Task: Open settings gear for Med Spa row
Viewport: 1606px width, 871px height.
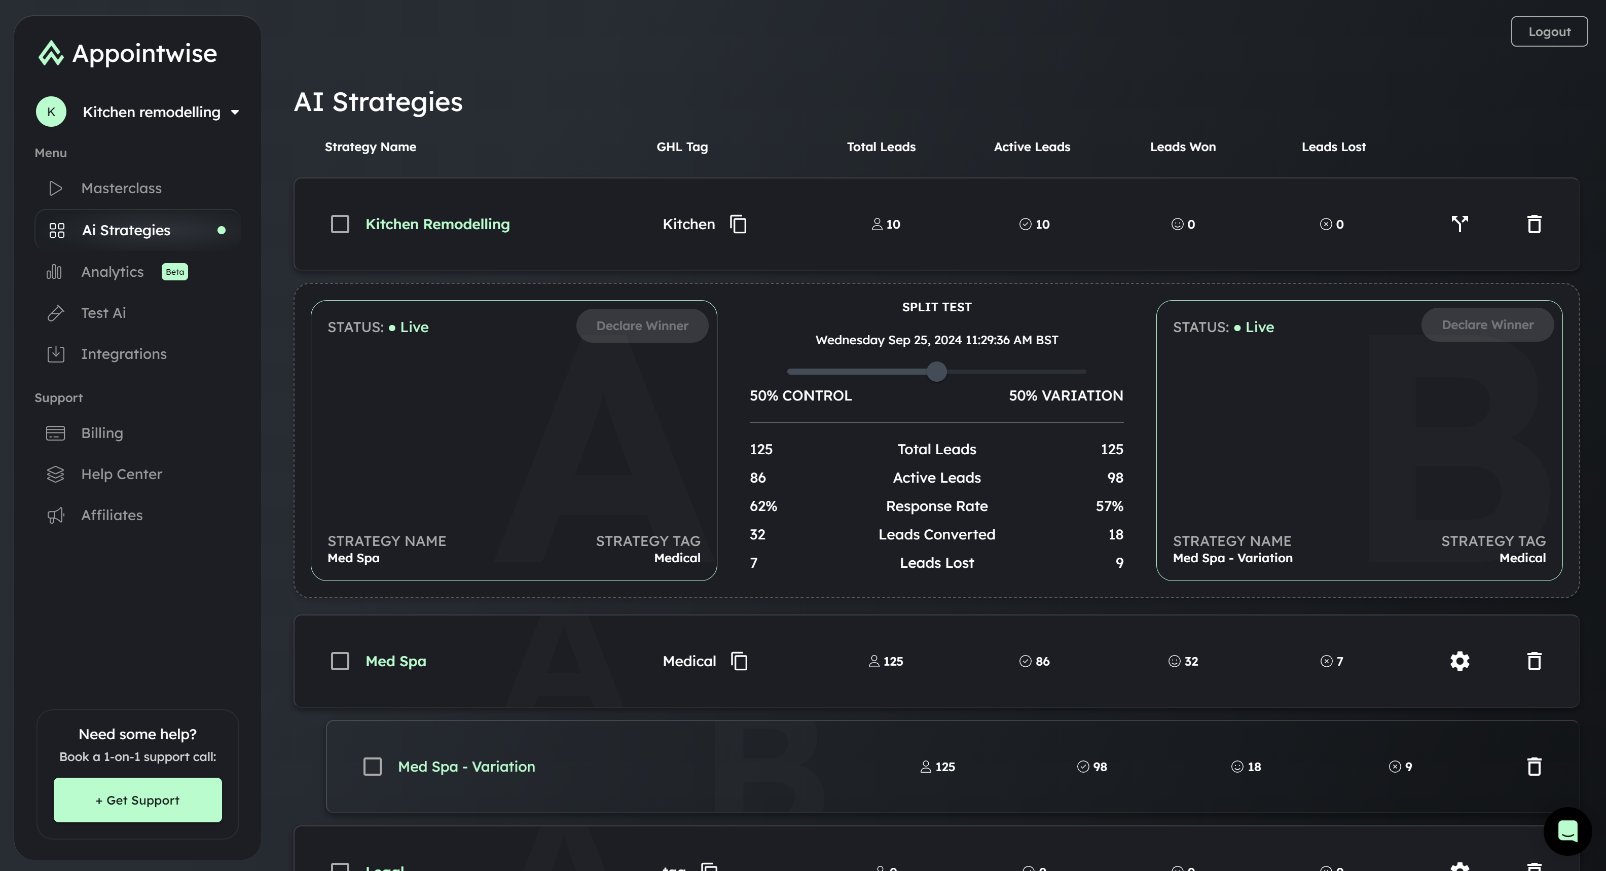Action: 1459,661
